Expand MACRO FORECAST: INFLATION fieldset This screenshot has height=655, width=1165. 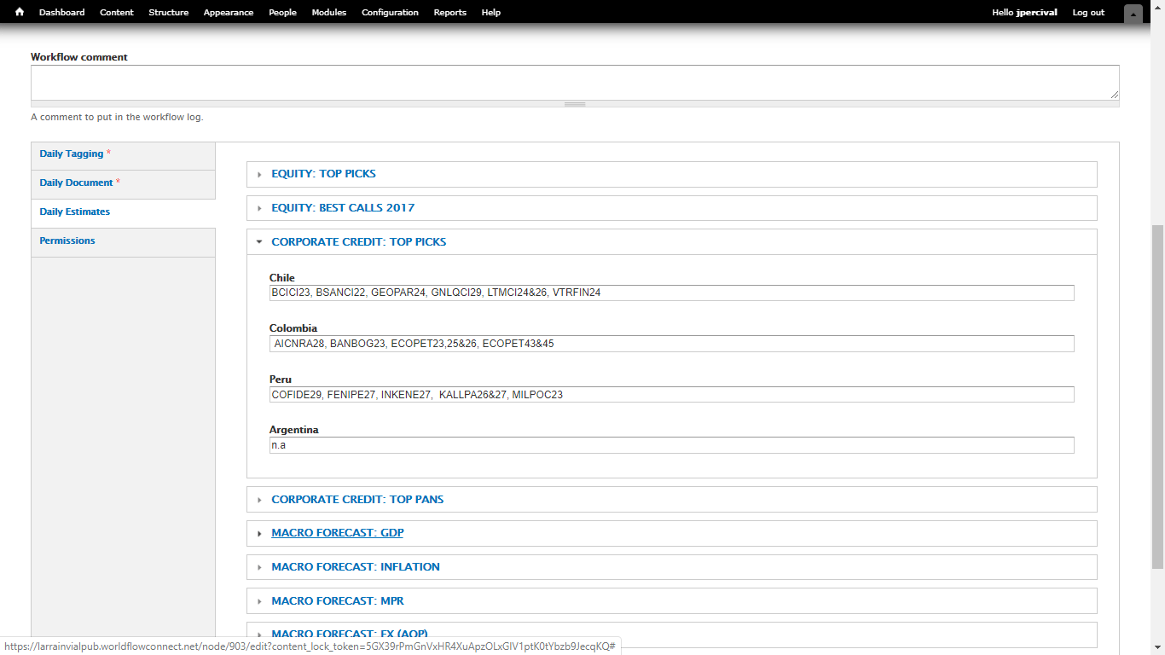(x=355, y=567)
